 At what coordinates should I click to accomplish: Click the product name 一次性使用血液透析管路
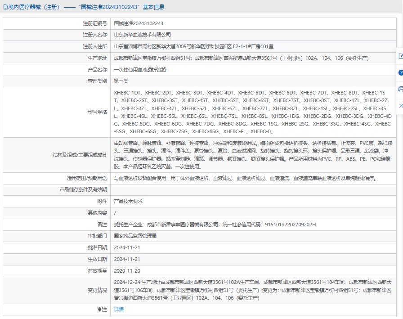point(140,70)
